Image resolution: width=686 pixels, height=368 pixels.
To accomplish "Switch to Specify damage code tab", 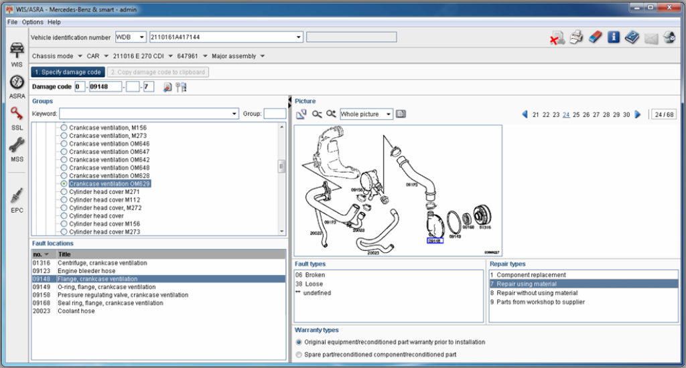I will click(68, 72).
